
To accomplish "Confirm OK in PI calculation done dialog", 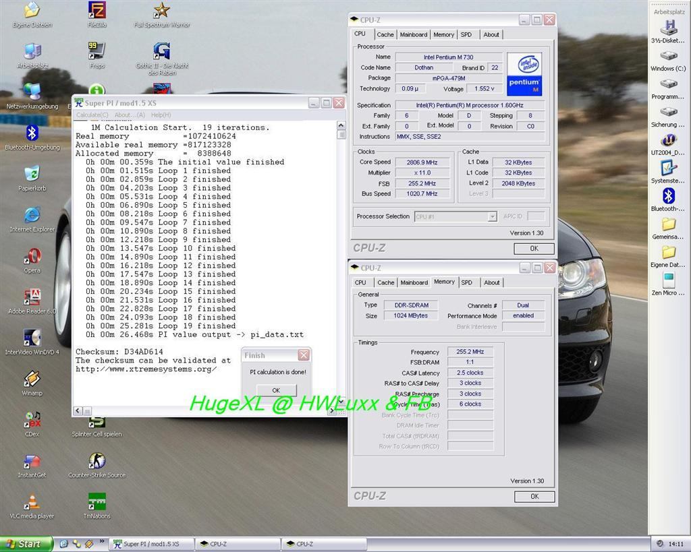I will click(x=276, y=390).
